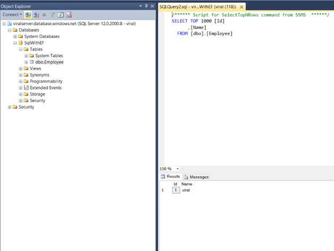The image size is (334, 251).
Task: Click the Refresh icon in Object Explorer toolbar
Action: click(x=60, y=15)
